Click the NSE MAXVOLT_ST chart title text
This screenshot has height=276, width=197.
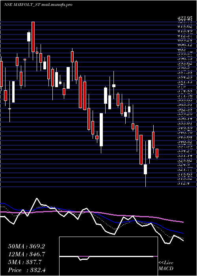[x=38, y=5]
